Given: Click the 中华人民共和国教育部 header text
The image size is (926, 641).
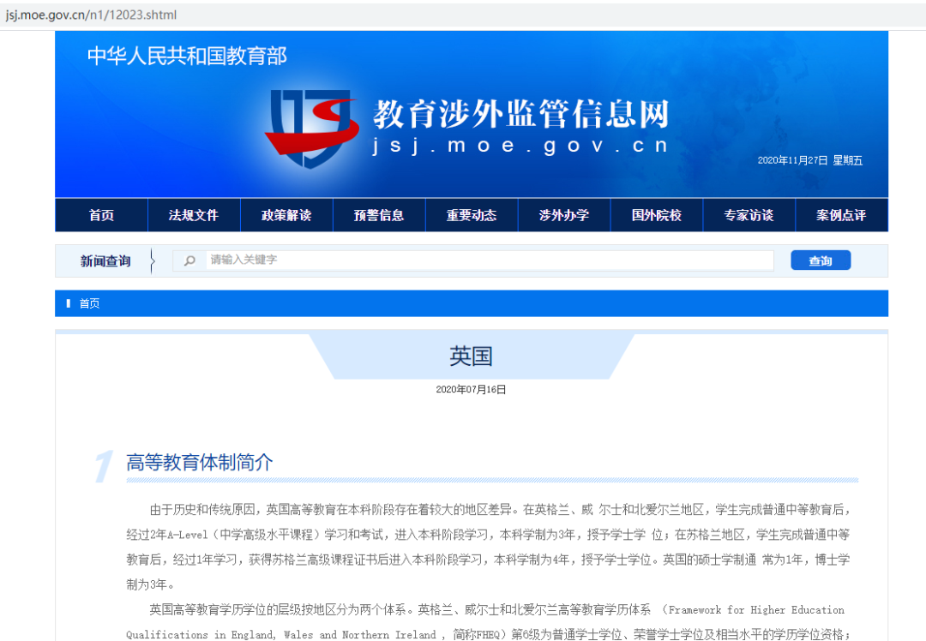Looking at the screenshot, I should tap(187, 57).
